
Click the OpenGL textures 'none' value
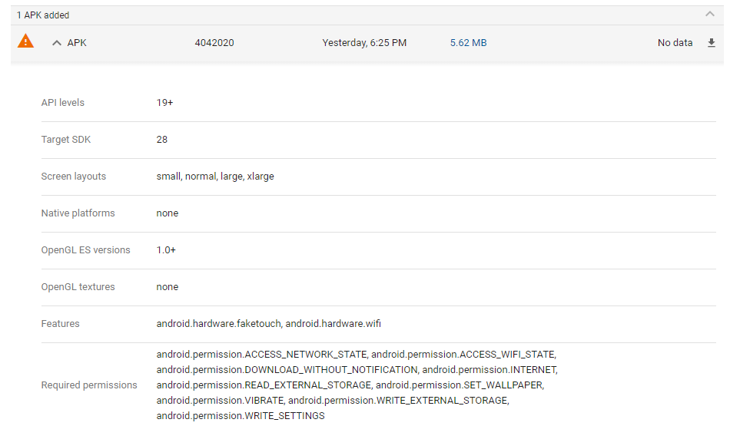168,287
